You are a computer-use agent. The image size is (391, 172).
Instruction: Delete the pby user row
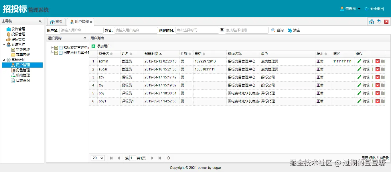point(380,93)
